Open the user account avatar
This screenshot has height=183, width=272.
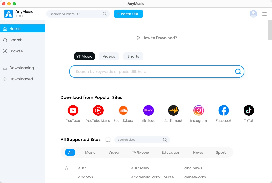coord(253,14)
